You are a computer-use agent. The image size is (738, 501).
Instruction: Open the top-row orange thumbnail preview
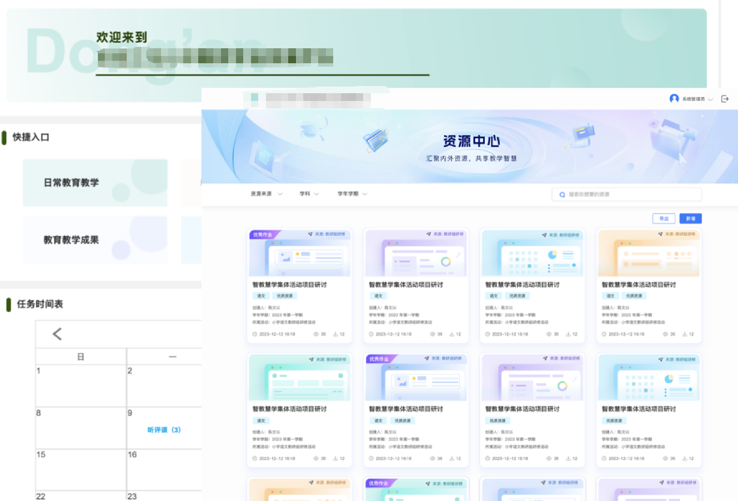648,254
